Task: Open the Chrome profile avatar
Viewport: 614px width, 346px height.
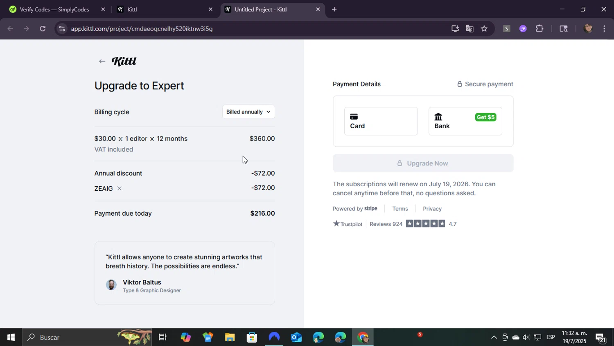Action: [x=588, y=29]
